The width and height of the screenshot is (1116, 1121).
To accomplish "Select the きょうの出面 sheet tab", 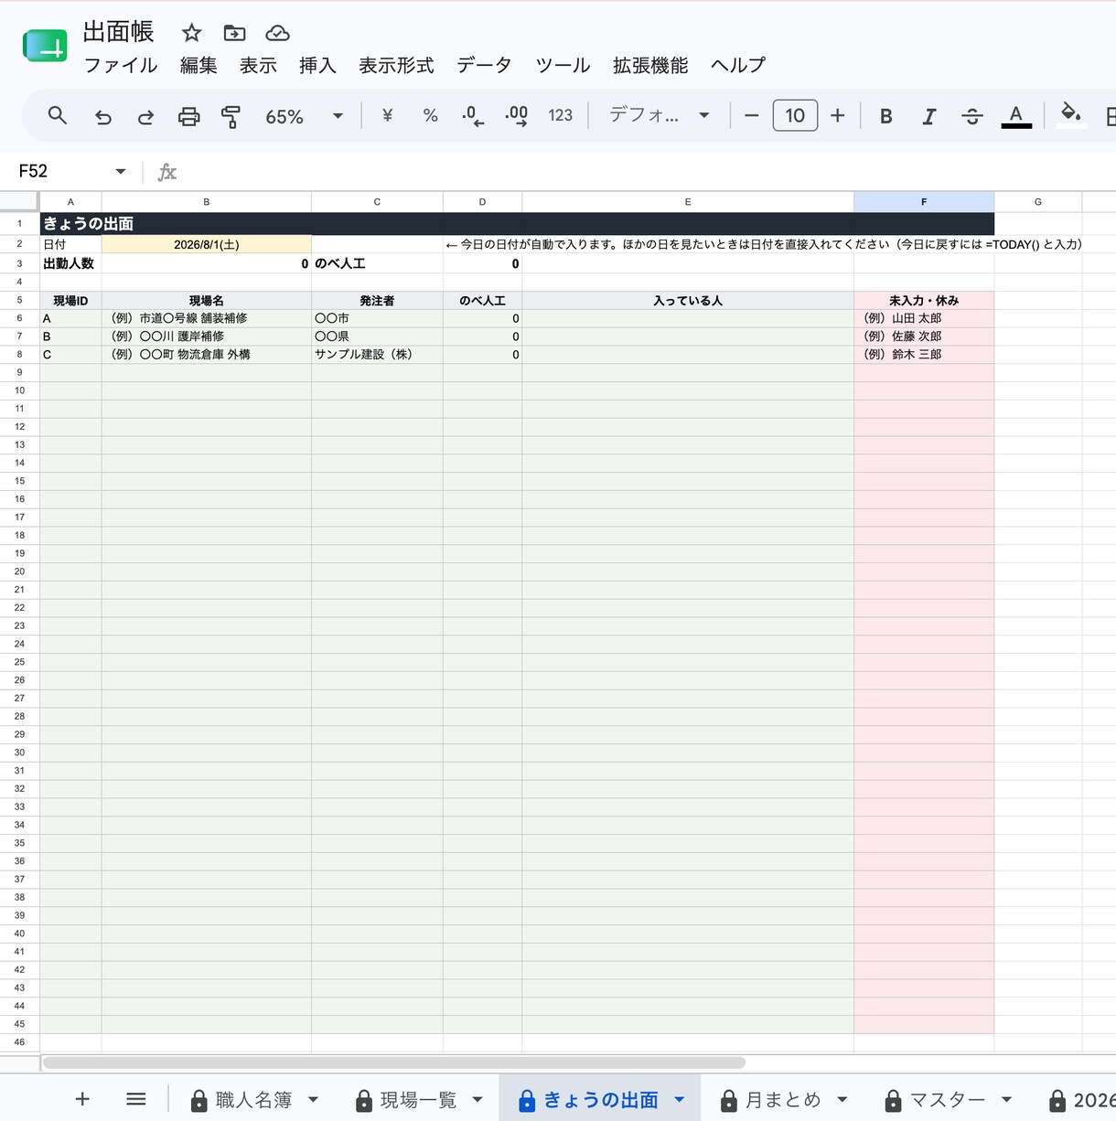I will click(x=601, y=1100).
